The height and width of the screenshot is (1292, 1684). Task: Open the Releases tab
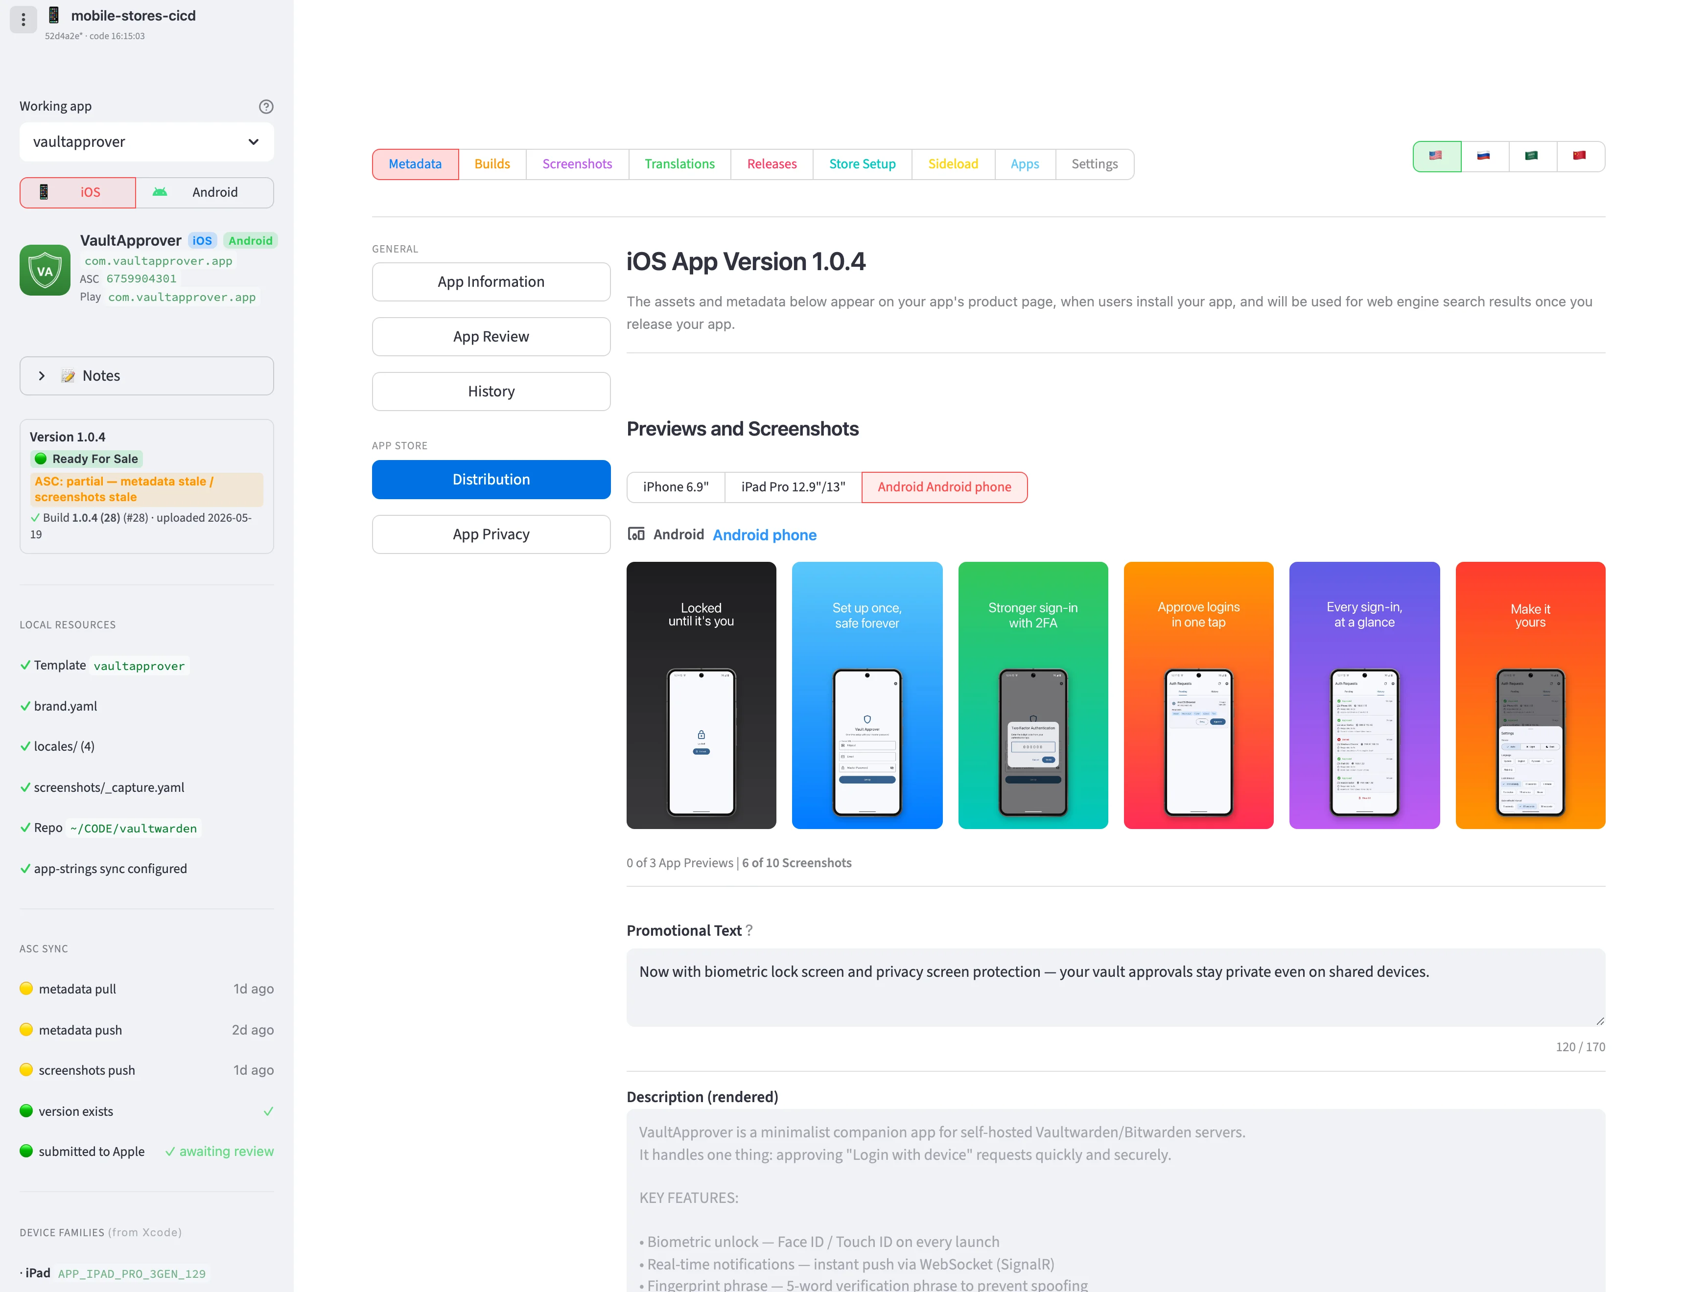772,164
